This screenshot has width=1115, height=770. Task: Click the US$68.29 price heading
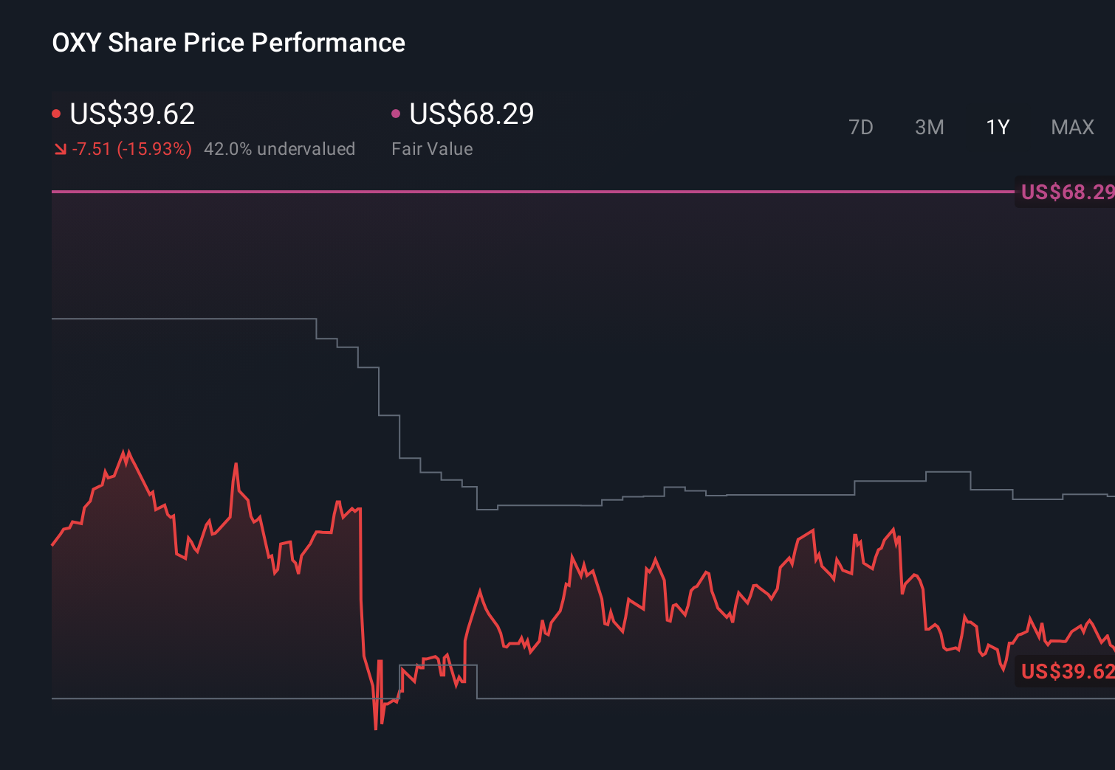pyautogui.click(x=470, y=114)
